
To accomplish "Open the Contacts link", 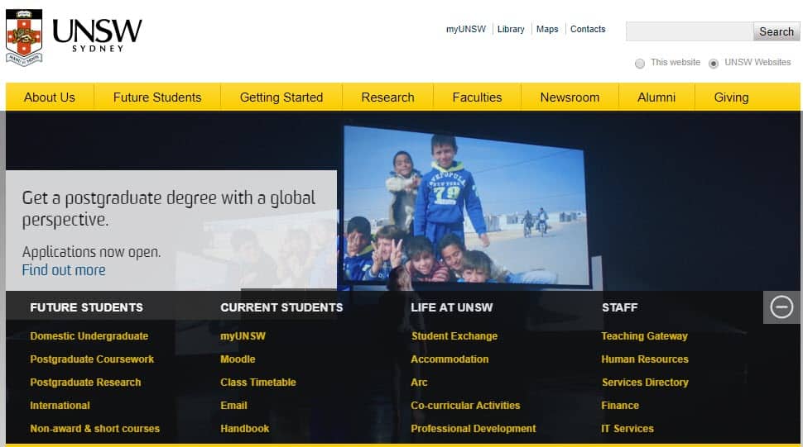I will (588, 29).
